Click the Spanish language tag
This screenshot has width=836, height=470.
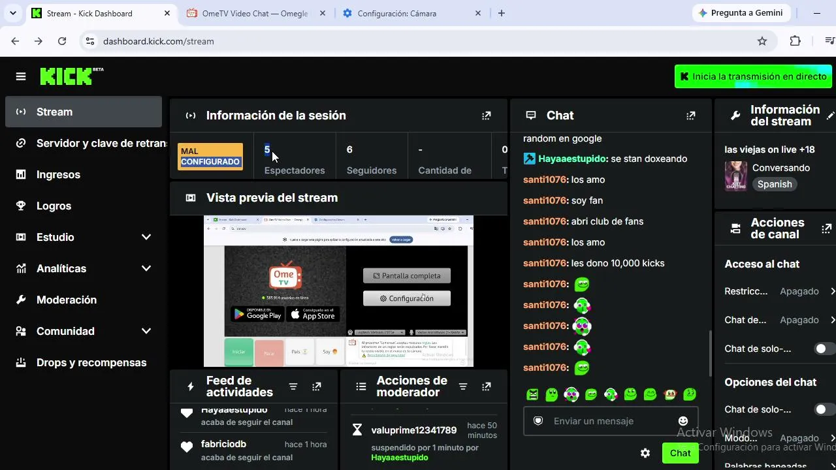pyautogui.click(x=775, y=184)
